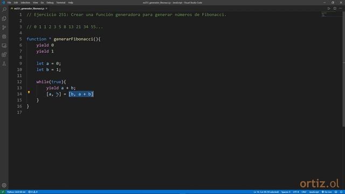Open the Search view in activity bar
Viewport: 345px width, 194px height.
[x=4, y=10]
